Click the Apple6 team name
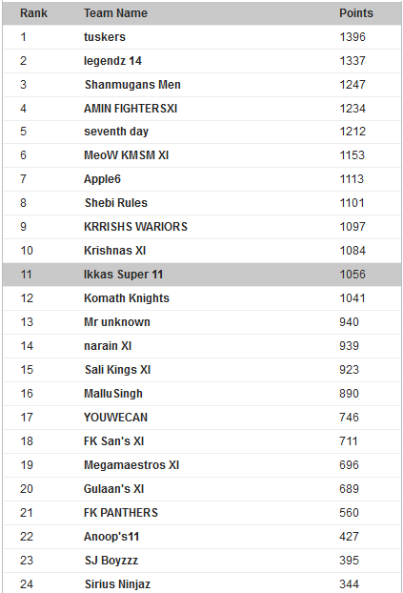The height and width of the screenshot is (593, 403). (x=102, y=179)
